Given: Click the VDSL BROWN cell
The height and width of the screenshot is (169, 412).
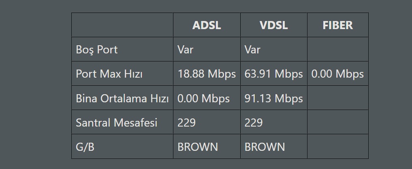Looking at the screenshot, I should coord(265,147).
